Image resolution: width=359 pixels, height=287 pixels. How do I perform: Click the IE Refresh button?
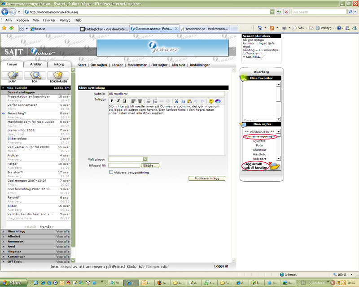pos(279,12)
